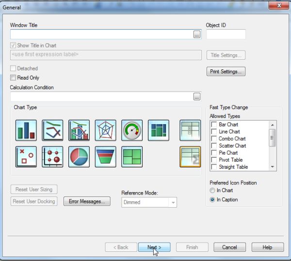Screen dimensions: 291x261
Task: Select the Scatter Chart type icon
Action: point(26,157)
